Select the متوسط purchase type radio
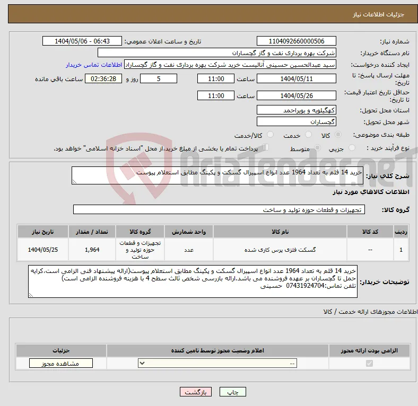This screenshot has width=418, height=406. (x=317, y=148)
